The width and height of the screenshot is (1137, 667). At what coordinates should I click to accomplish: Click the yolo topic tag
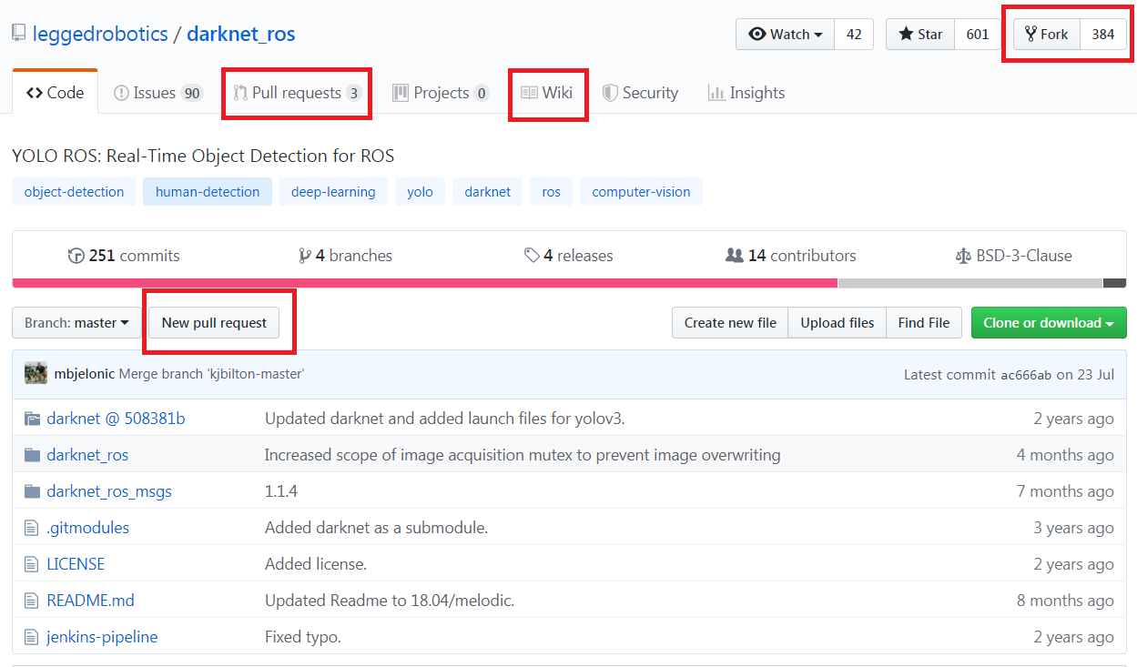(421, 191)
